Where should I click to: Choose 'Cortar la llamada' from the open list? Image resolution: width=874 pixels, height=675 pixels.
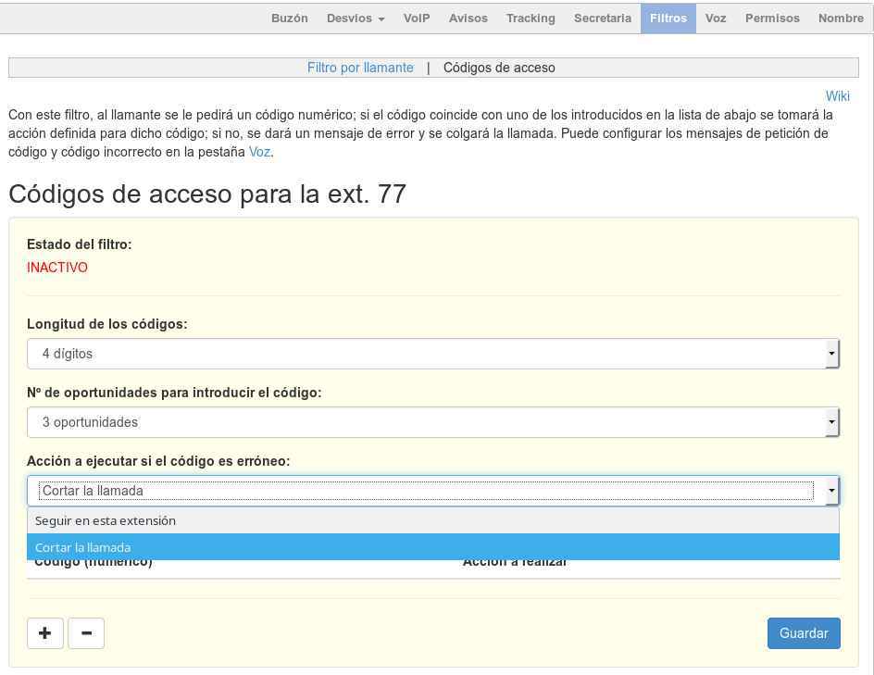pos(82,546)
